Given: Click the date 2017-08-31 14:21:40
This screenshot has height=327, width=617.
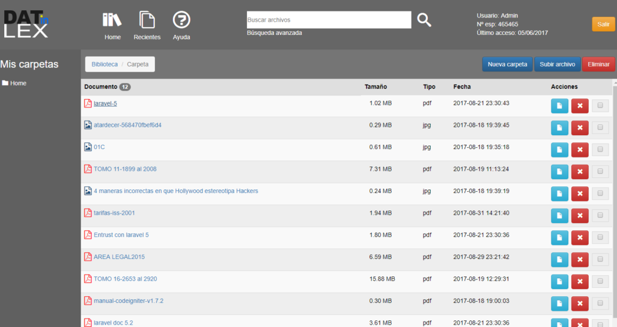Looking at the screenshot, I should (x=481, y=213).
